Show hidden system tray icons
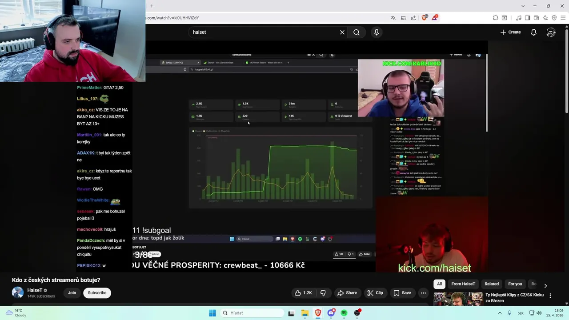Image resolution: width=569 pixels, height=320 pixels. click(x=500, y=313)
